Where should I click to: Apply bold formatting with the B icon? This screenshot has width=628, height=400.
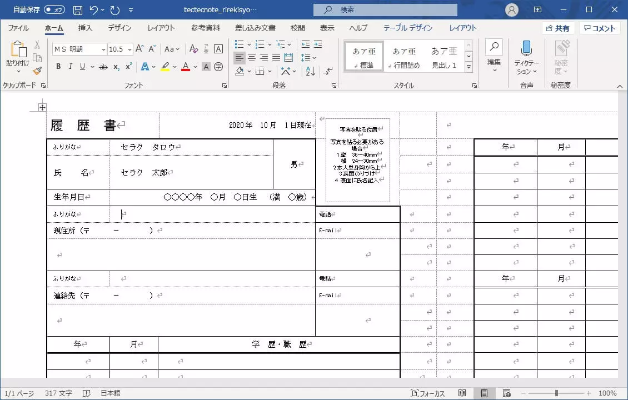pos(58,66)
